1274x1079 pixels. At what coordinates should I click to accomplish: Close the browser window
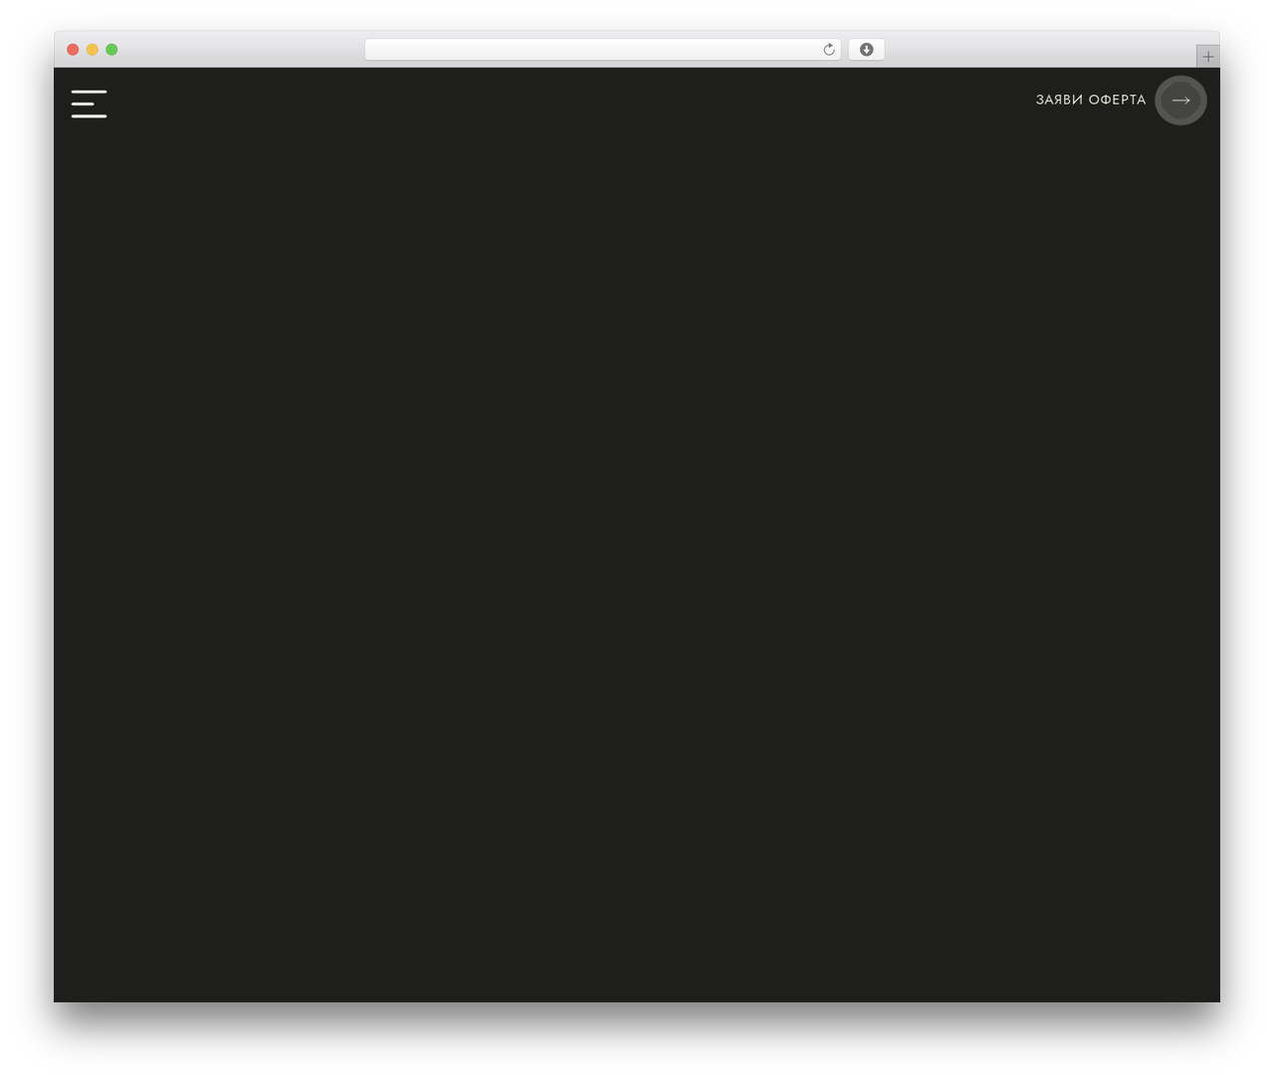[x=73, y=50]
